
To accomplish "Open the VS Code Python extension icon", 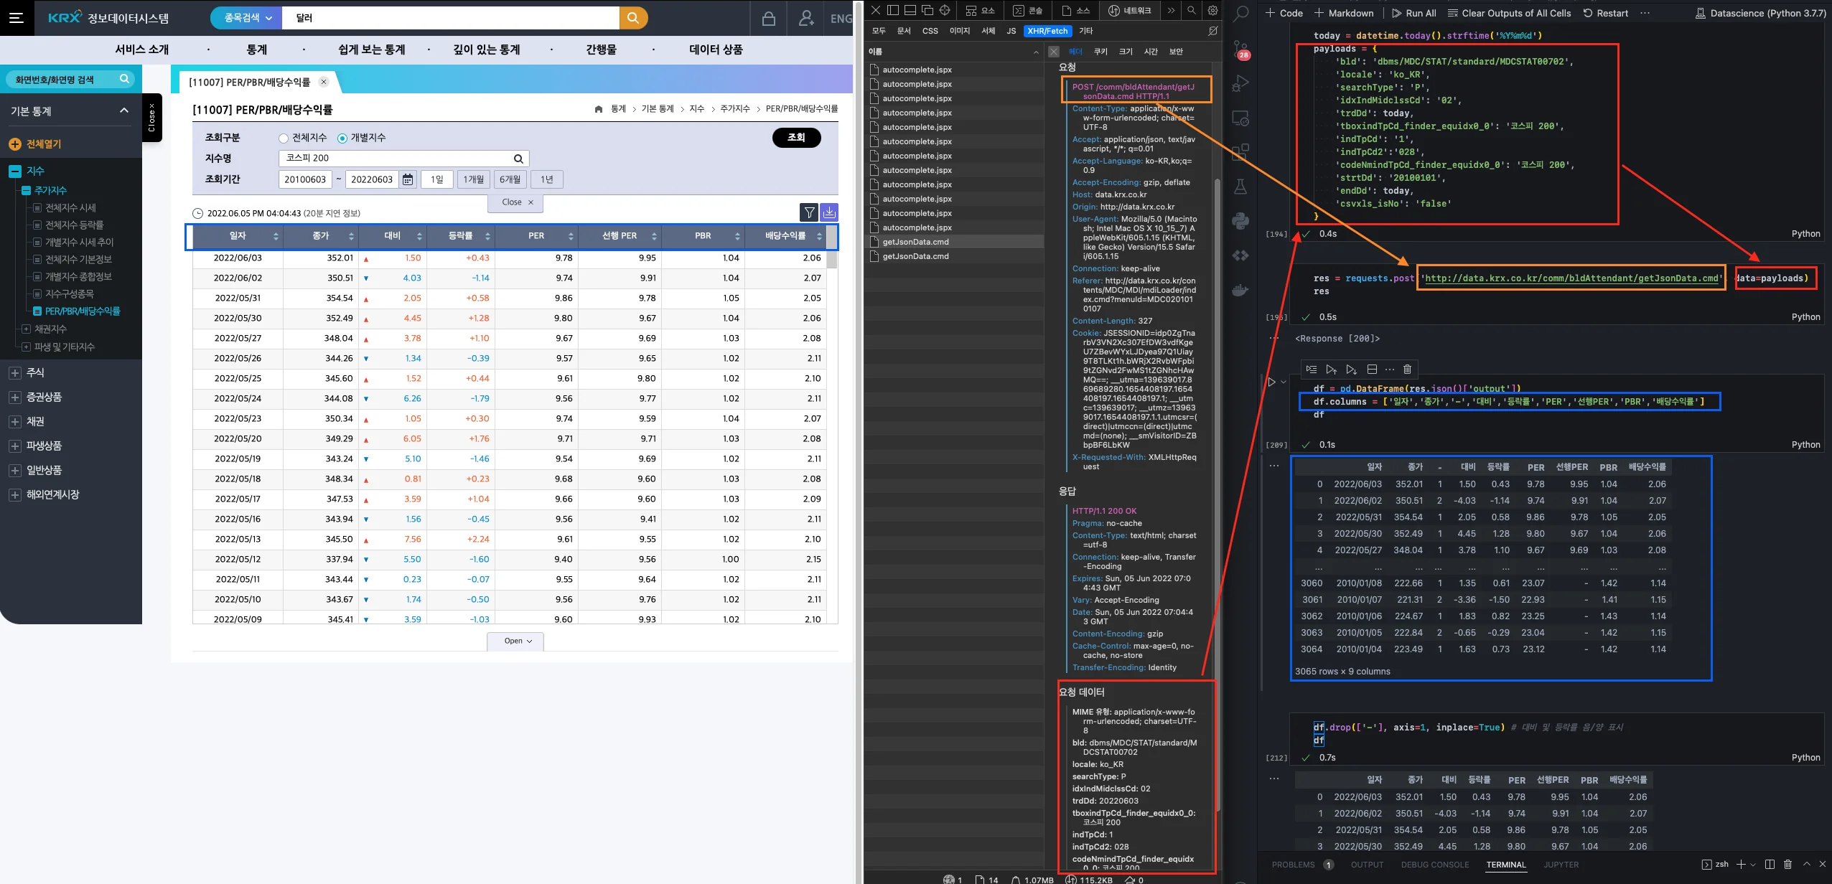I will click(1240, 221).
